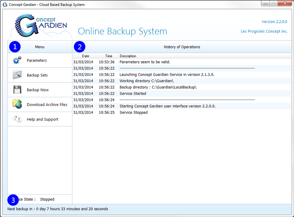Click the Backup Now floppy disk icon
Image resolution: width=294 pixels, height=217 pixels.
pyautogui.click(x=17, y=90)
